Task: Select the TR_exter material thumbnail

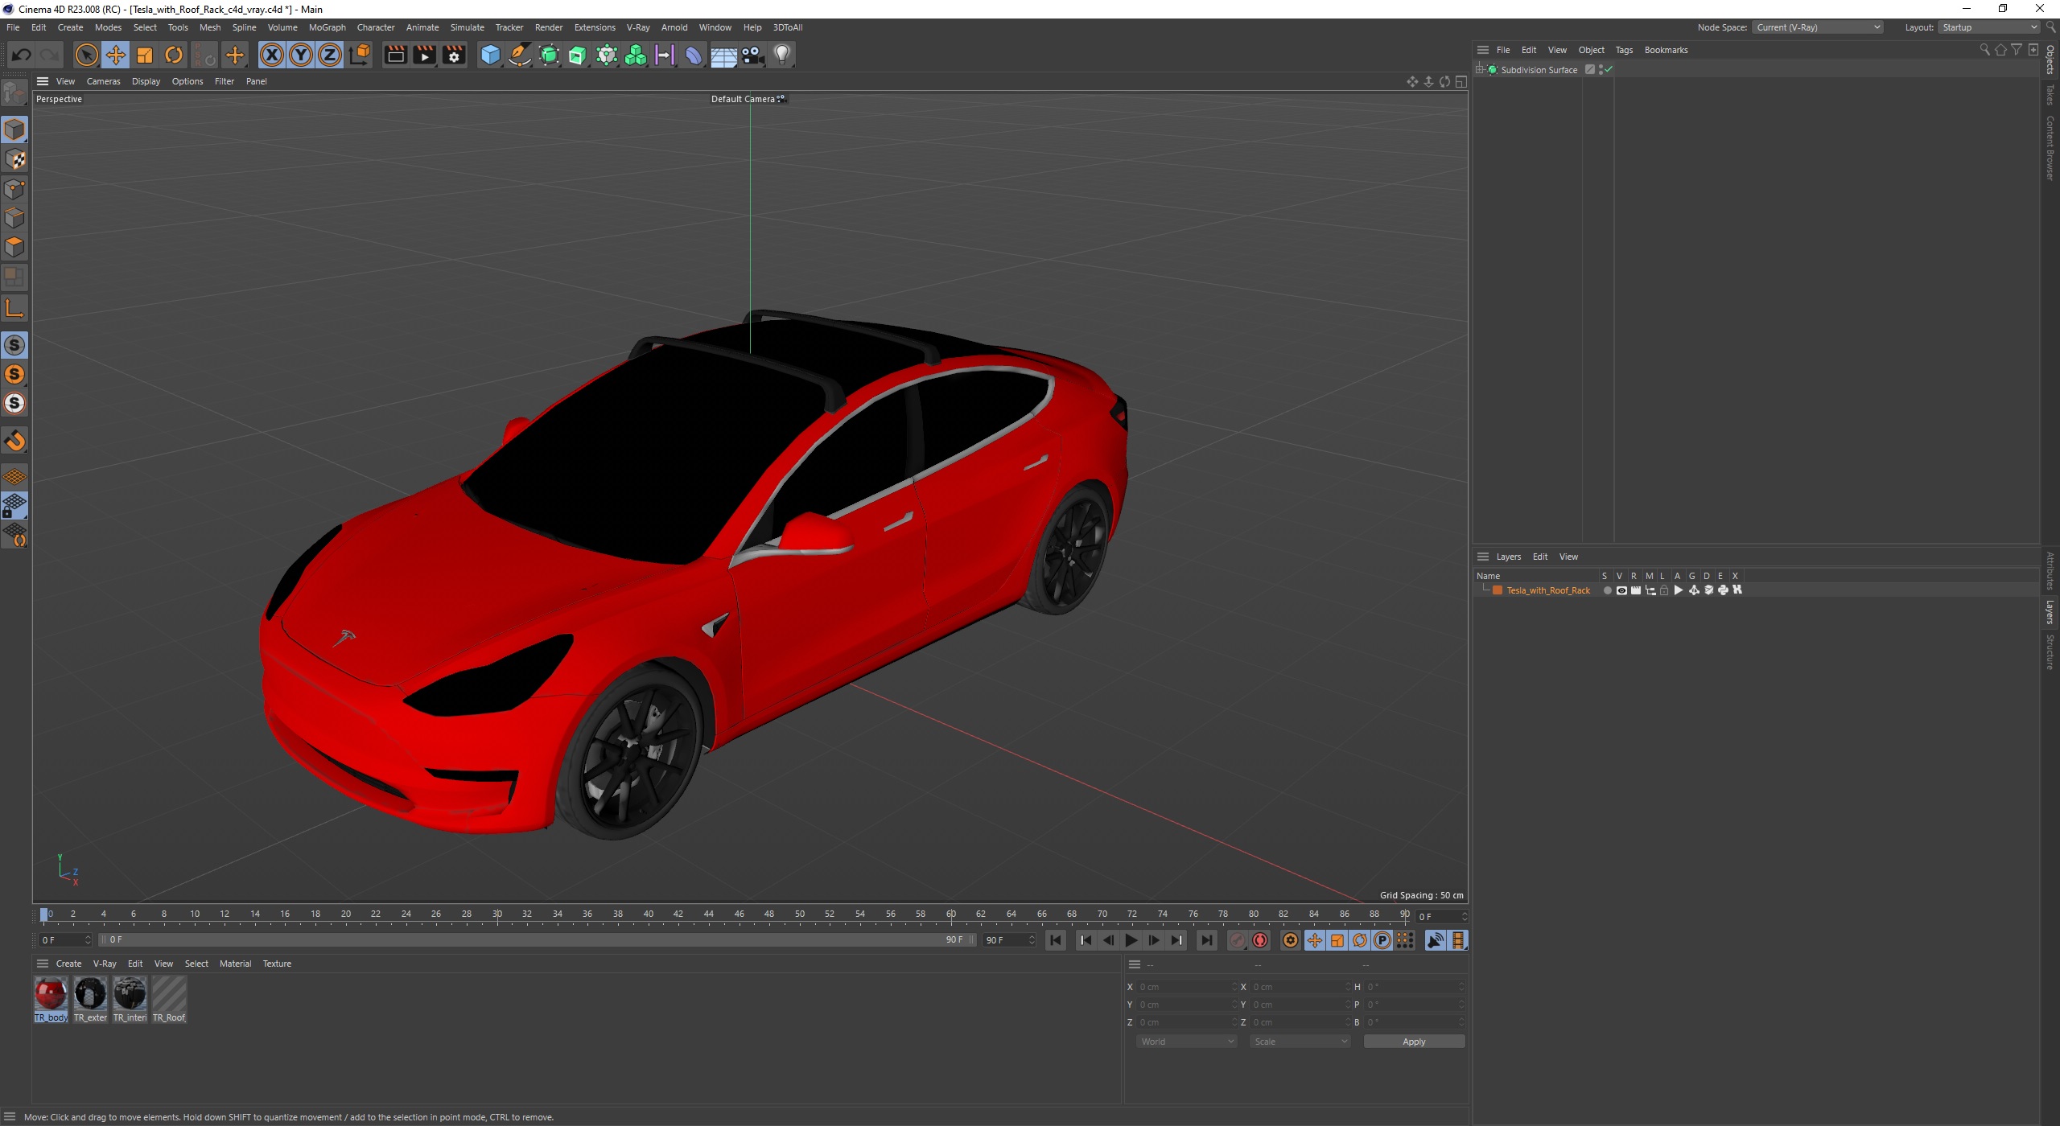Action: 90,999
